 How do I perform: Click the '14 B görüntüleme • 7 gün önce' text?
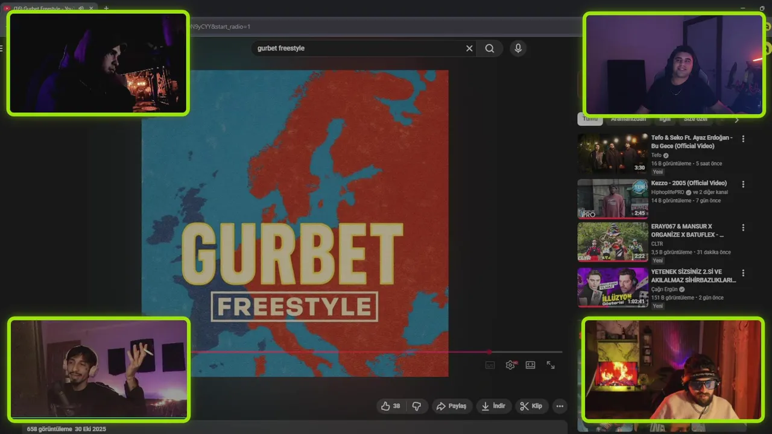pos(686,200)
